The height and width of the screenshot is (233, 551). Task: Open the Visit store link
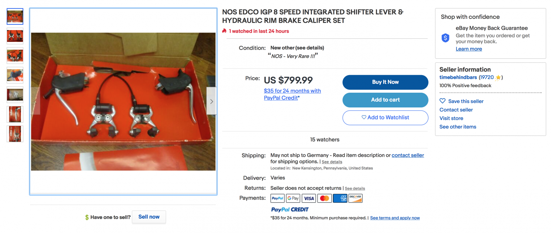tap(451, 118)
